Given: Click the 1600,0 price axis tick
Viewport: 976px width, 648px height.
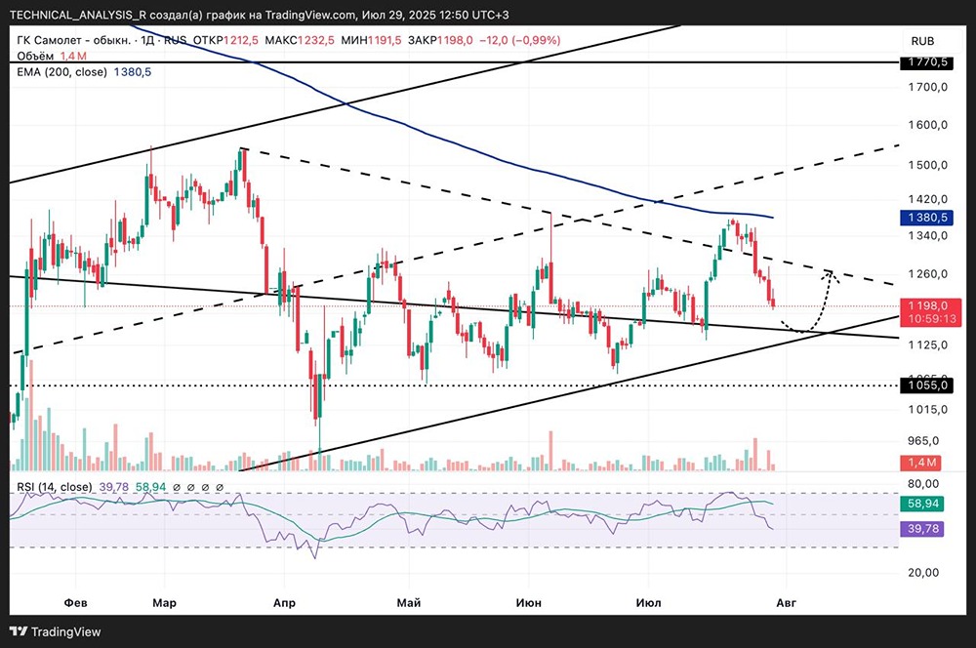Looking at the screenshot, I should pyautogui.click(x=927, y=125).
